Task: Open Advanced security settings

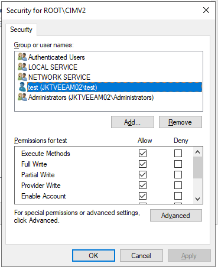Action: (x=176, y=216)
